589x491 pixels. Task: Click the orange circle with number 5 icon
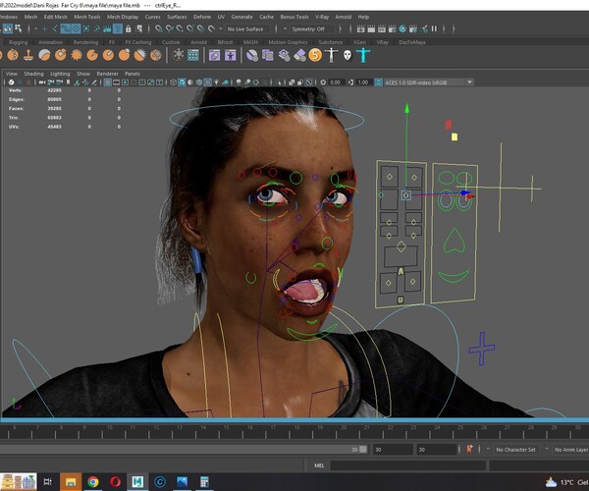point(315,55)
